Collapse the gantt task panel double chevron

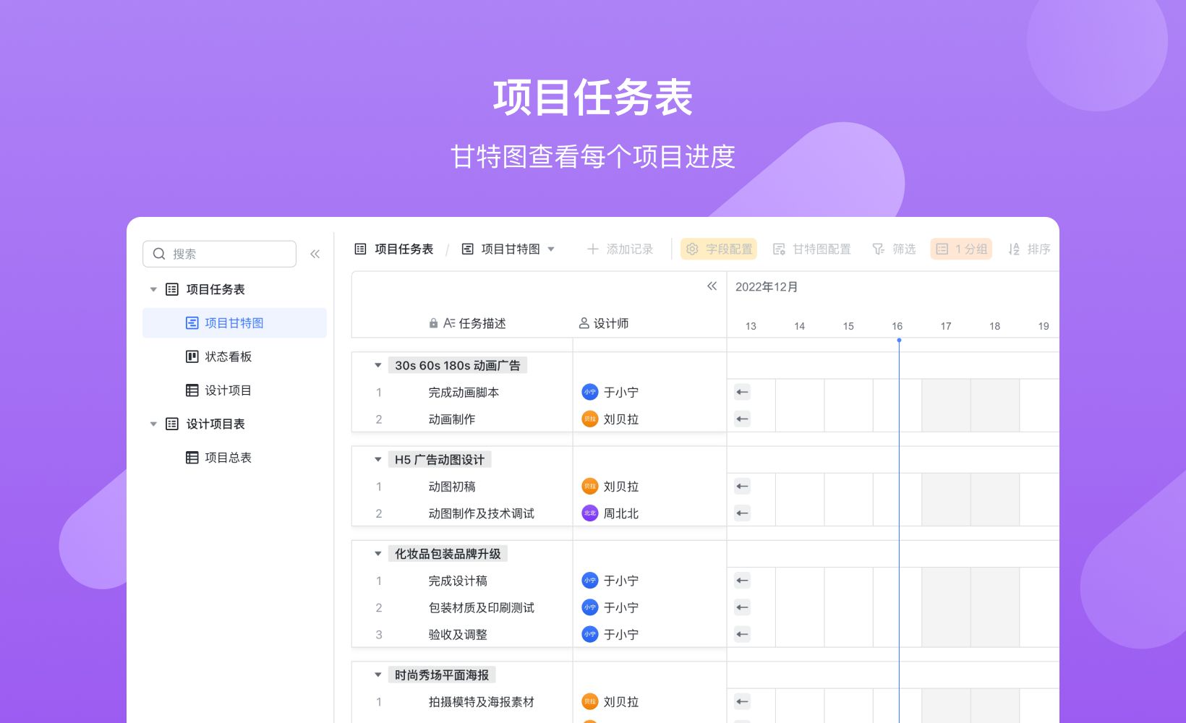(x=712, y=286)
